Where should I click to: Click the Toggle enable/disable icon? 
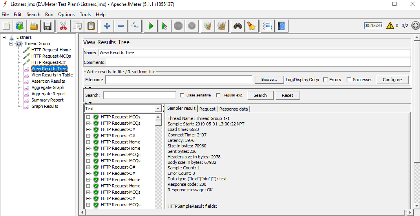tap(135, 26)
